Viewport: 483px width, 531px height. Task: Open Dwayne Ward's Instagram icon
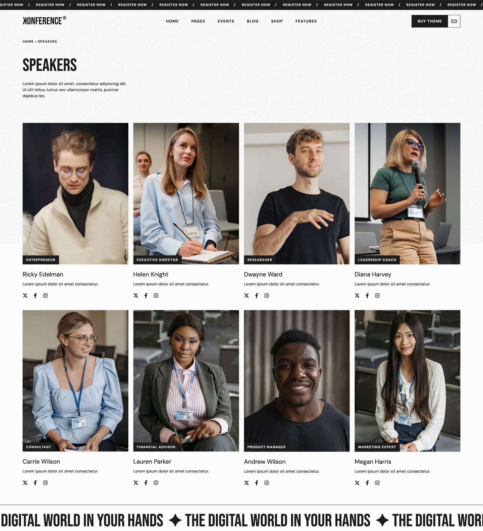[x=267, y=295]
